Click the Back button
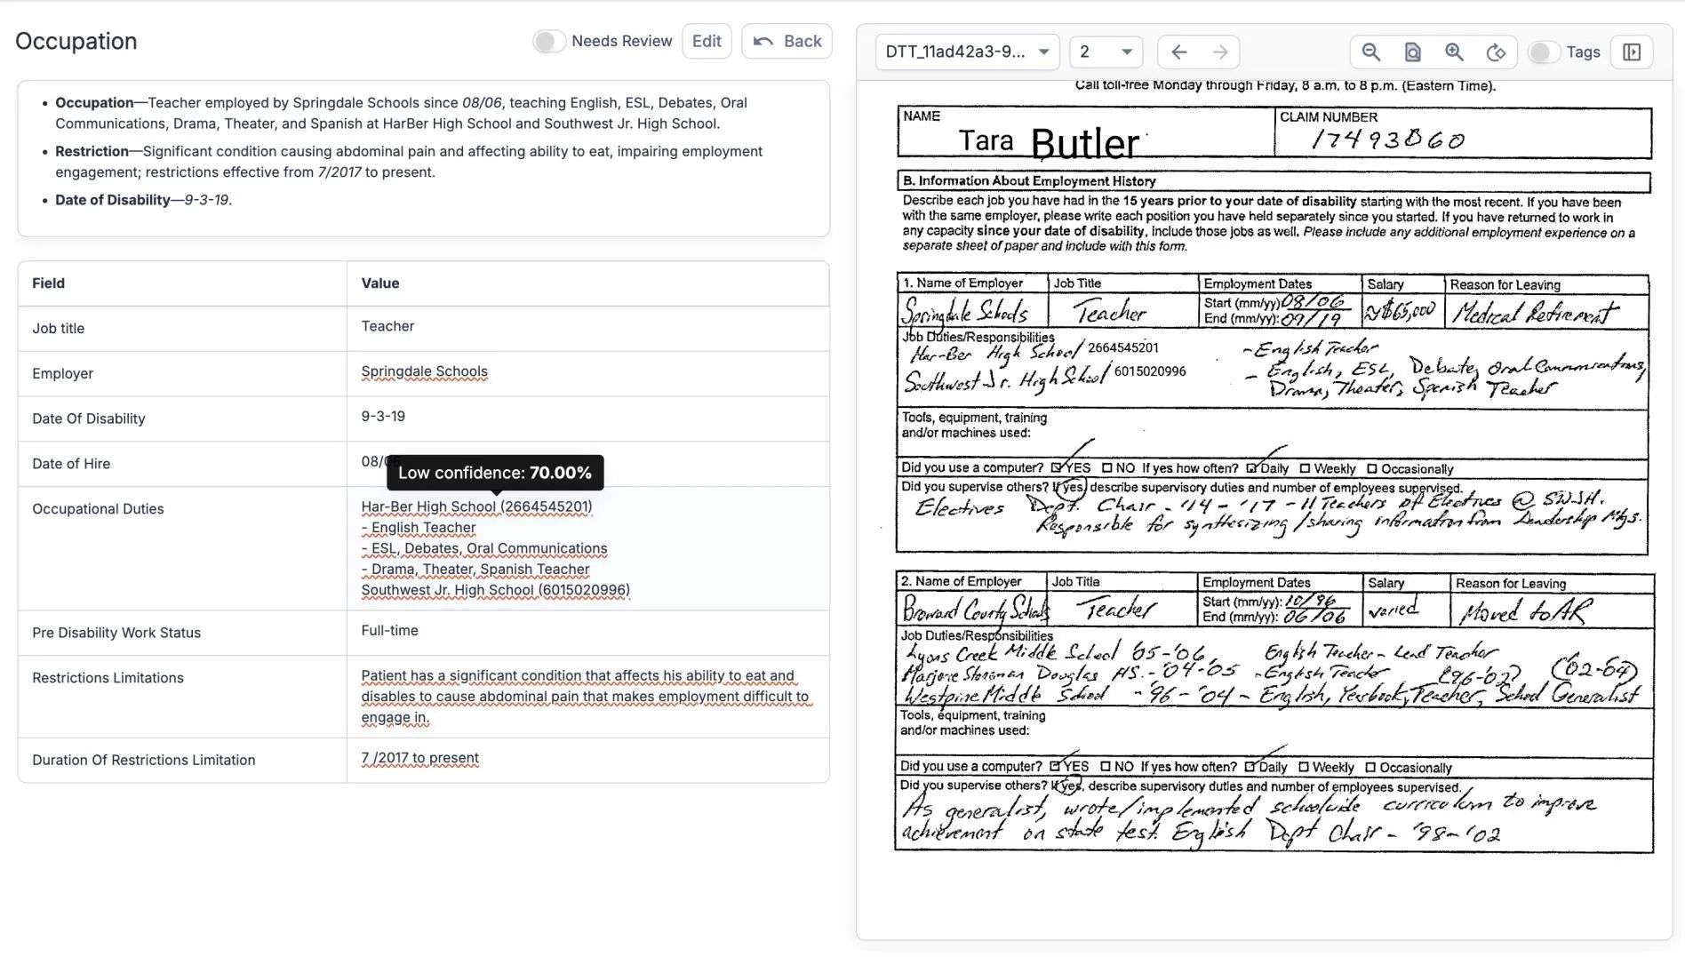 [787, 41]
